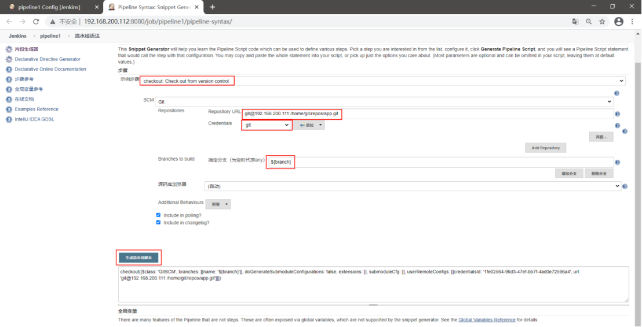Bookmark this page with the star icon
This screenshot has width=642, height=327.
pyautogui.click(x=602, y=21)
